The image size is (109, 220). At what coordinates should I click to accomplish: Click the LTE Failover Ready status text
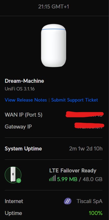click(73, 171)
